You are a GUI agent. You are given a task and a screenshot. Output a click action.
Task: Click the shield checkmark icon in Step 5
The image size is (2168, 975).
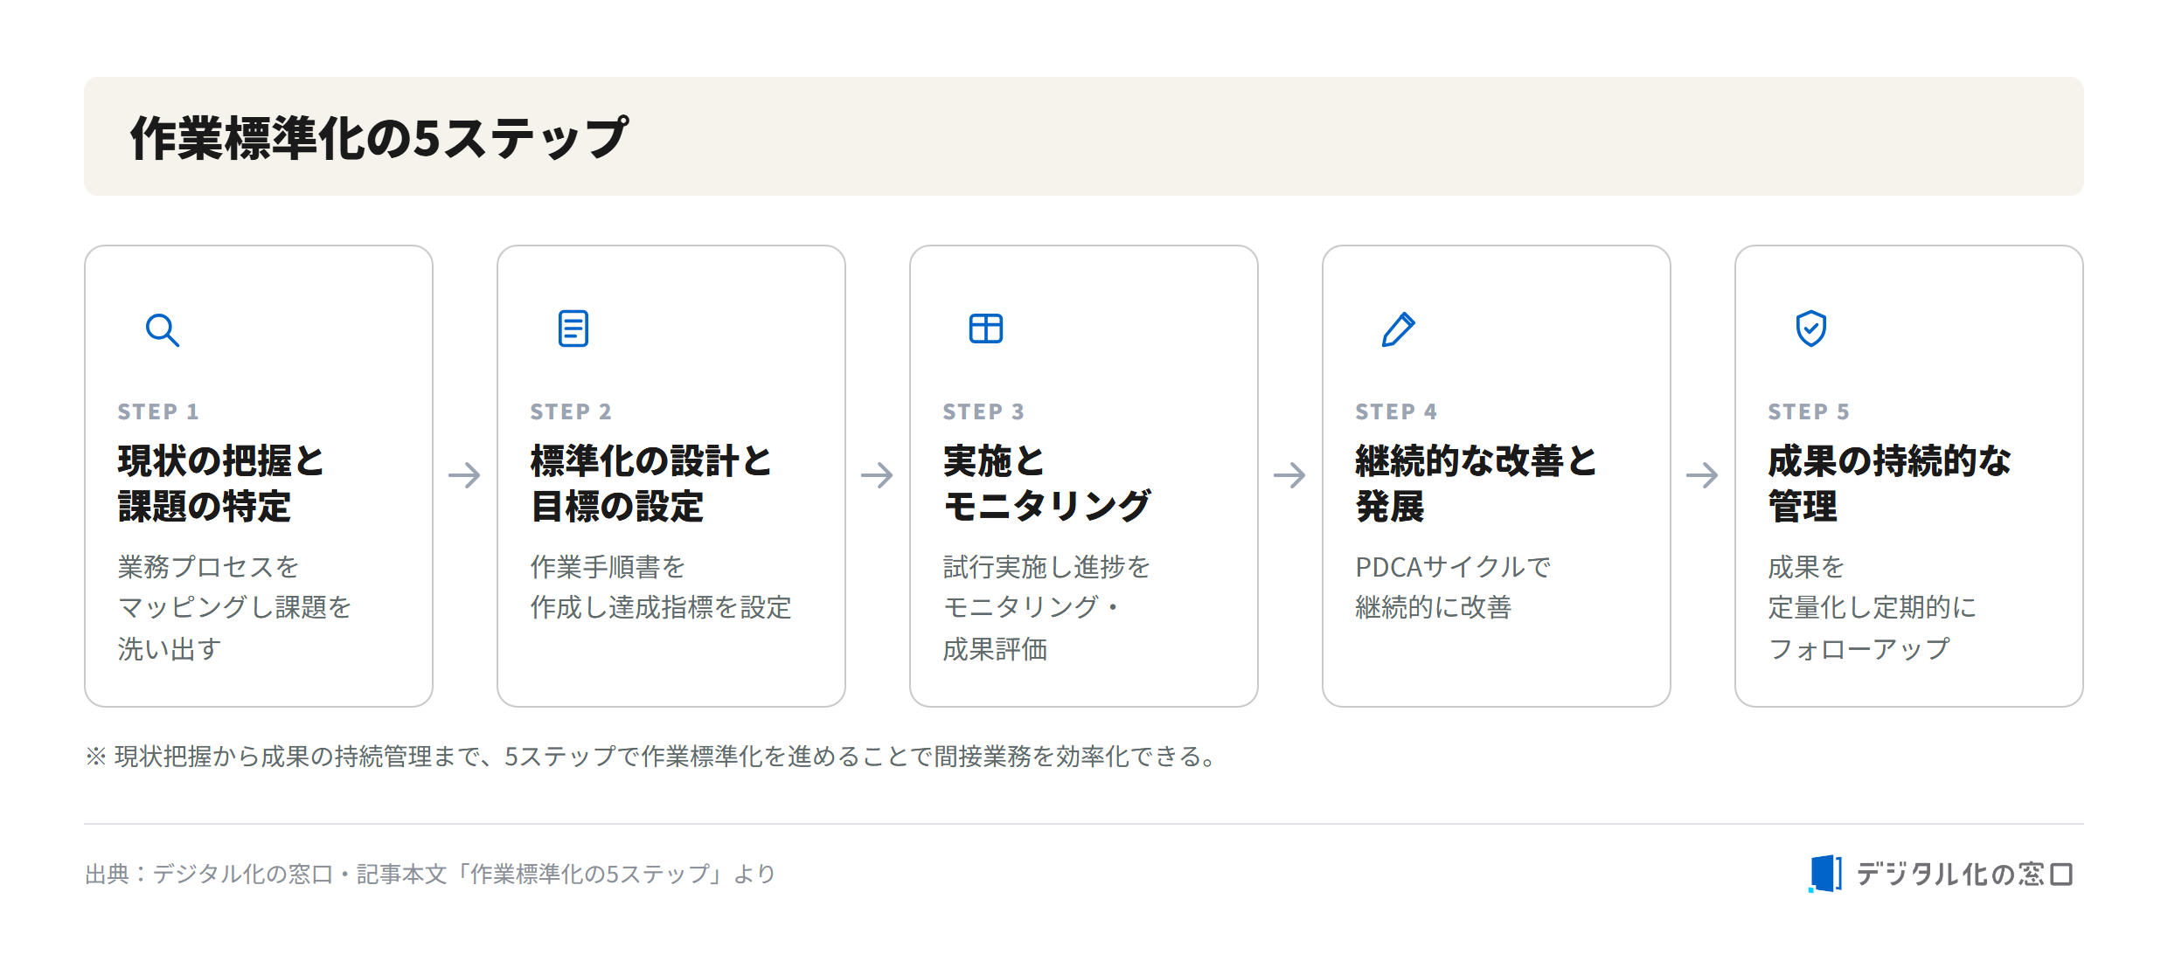(x=1811, y=328)
